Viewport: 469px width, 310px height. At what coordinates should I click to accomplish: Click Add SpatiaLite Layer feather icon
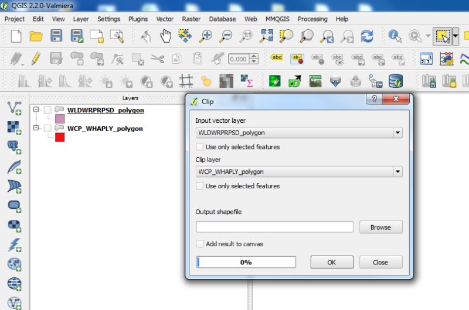point(14,167)
